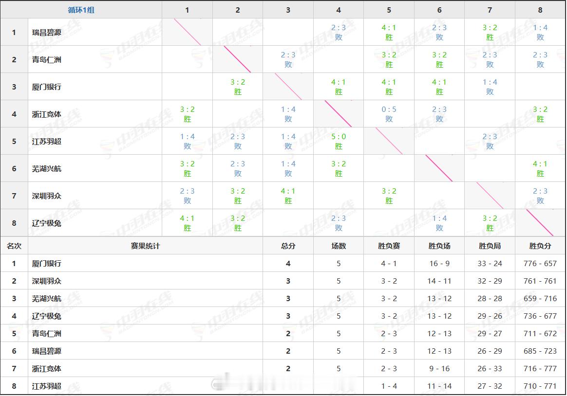
Task: Select the 5:0 胜 result in 江苏羽超 row
Action: [x=339, y=141]
